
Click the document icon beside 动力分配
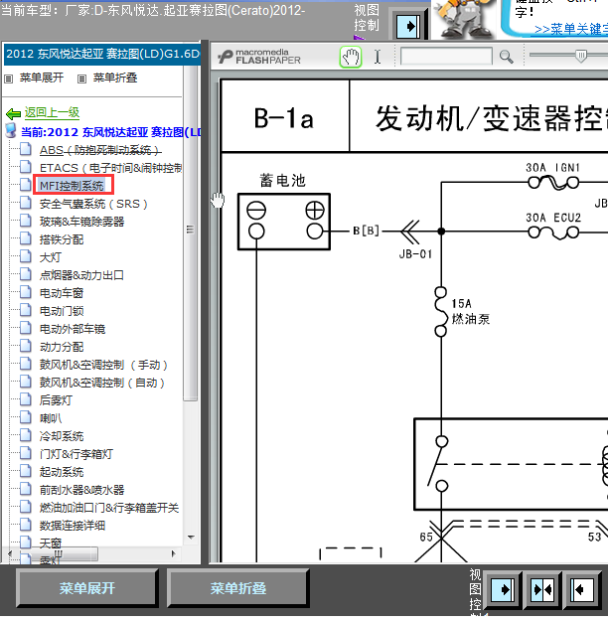(x=26, y=347)
